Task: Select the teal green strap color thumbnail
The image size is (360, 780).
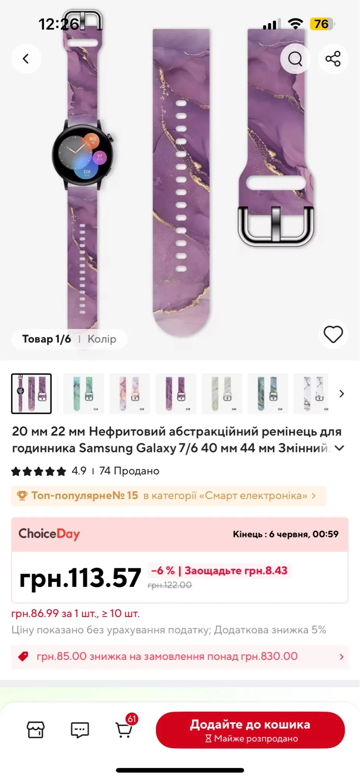Action: coord(83,394)
